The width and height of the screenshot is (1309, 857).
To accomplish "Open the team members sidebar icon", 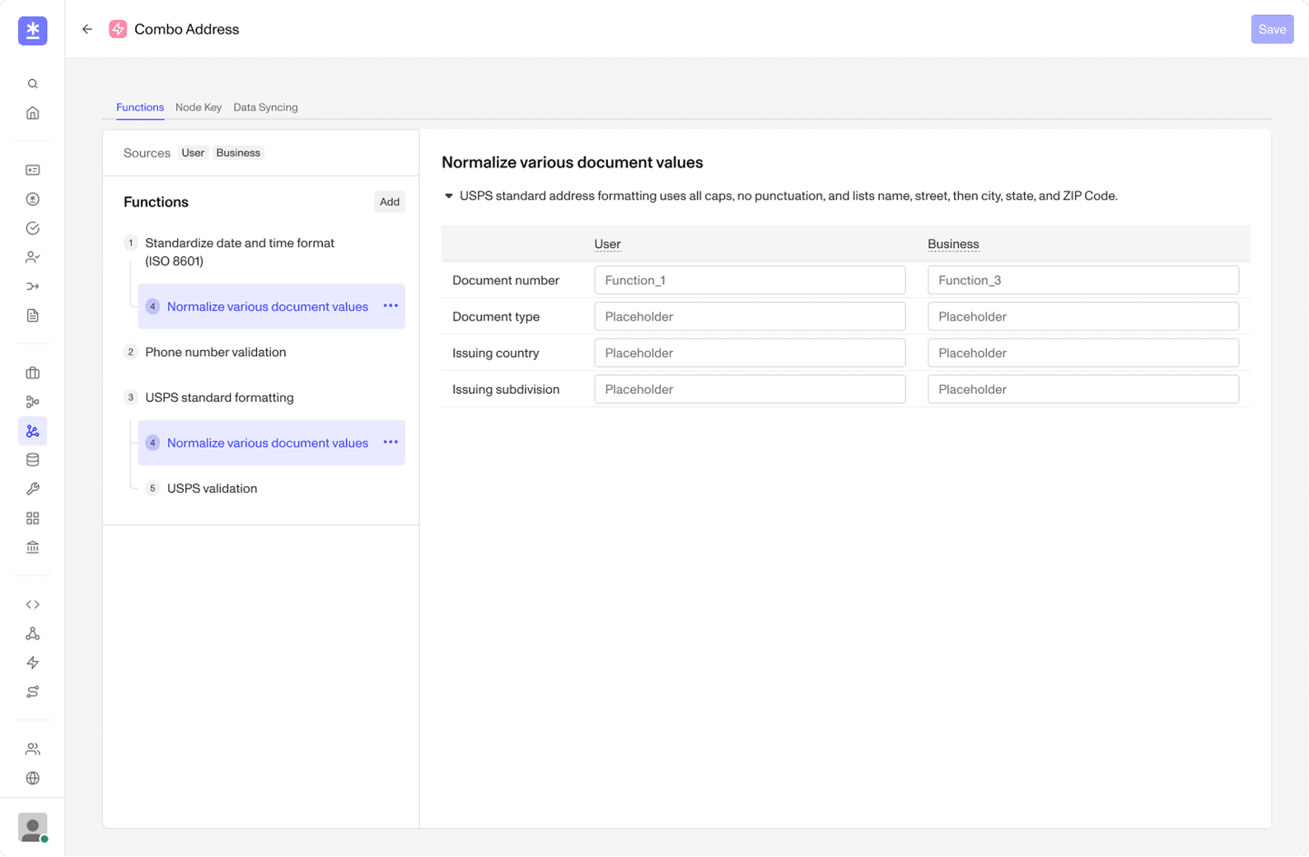I will (x=33, y=749).
